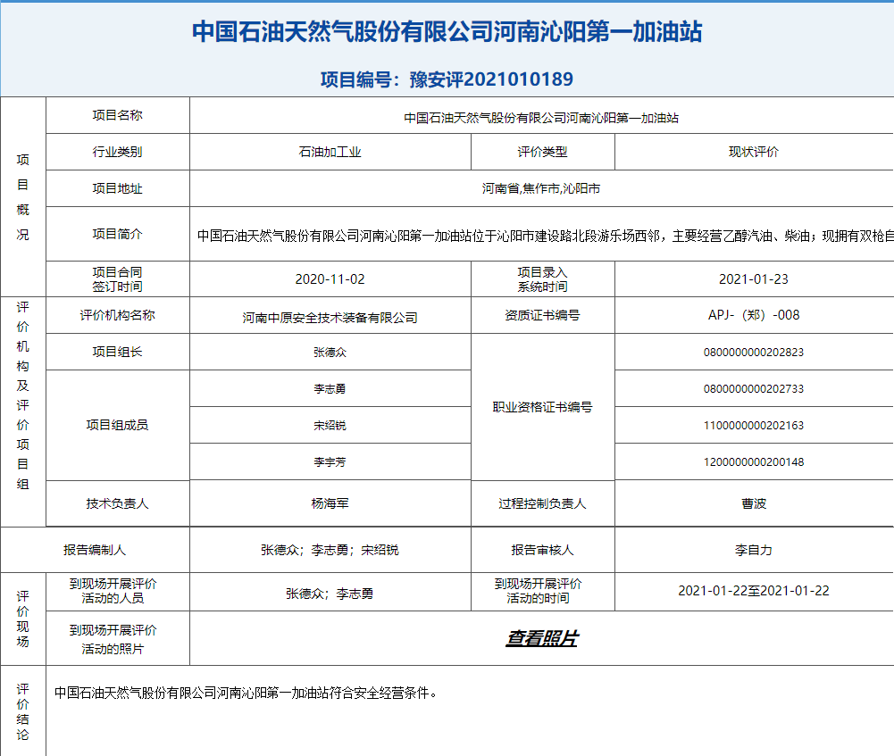Select date range 2021-01-22至2021-01-22
Viewport: 894px width, 756px height.
(754, 591)
